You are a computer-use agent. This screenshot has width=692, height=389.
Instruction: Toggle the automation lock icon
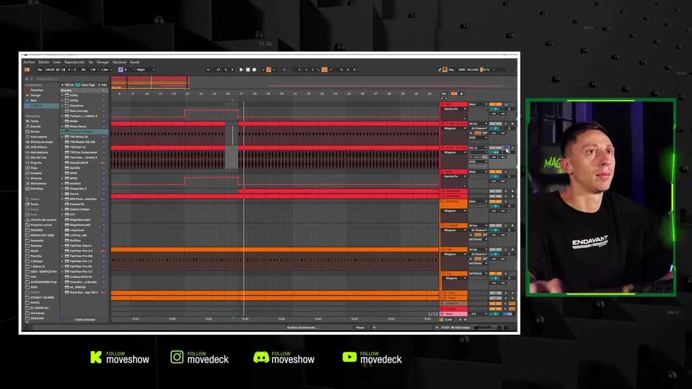coord(462,93)
